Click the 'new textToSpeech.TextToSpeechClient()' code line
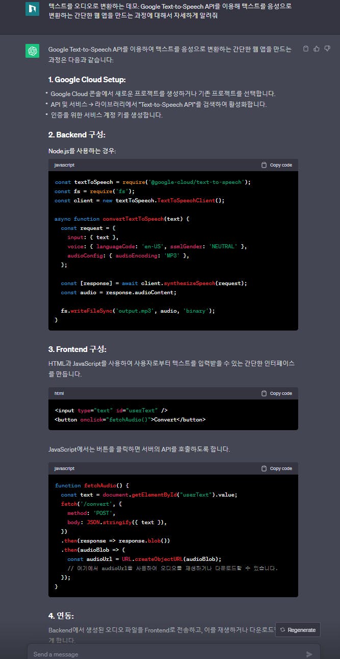Viewport: 340px width, 659px height. click(x=139, y=200)
